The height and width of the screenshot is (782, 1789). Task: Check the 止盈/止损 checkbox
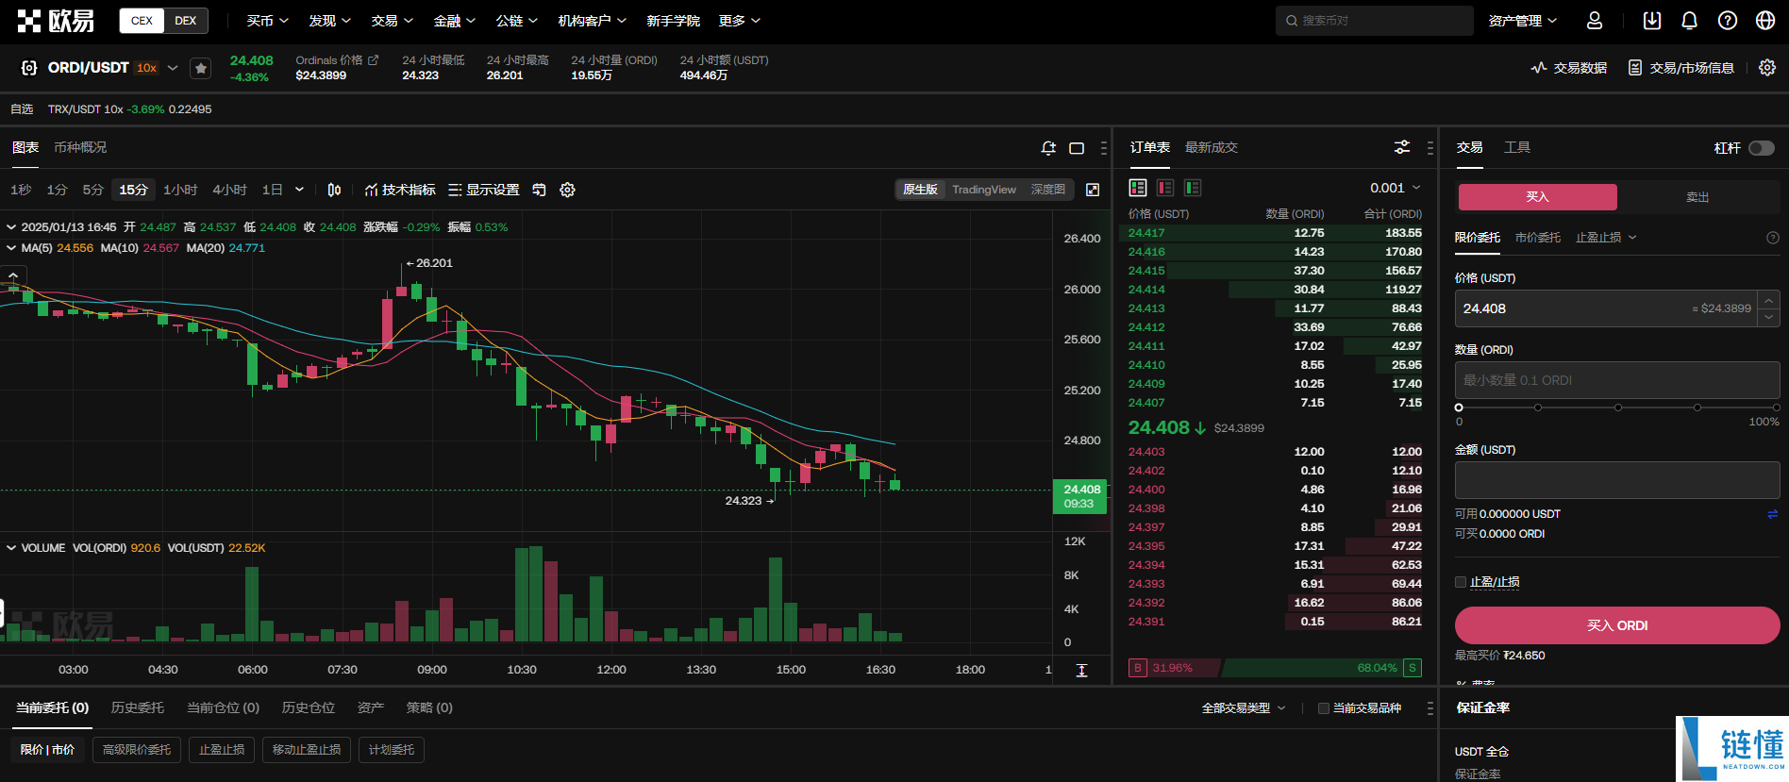coord(1461,582)
